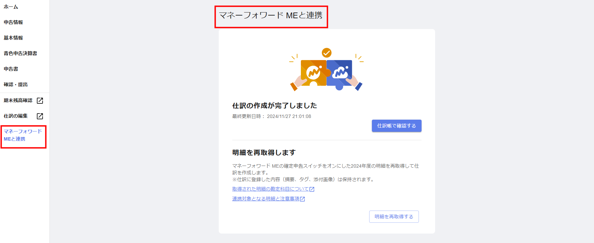The image size is (594, 243).
Task: Click the blue cloud puzzle piece
Action: pos(339,73)
